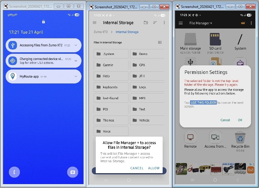Open the Vehicle folder

(x=147, y=120)
